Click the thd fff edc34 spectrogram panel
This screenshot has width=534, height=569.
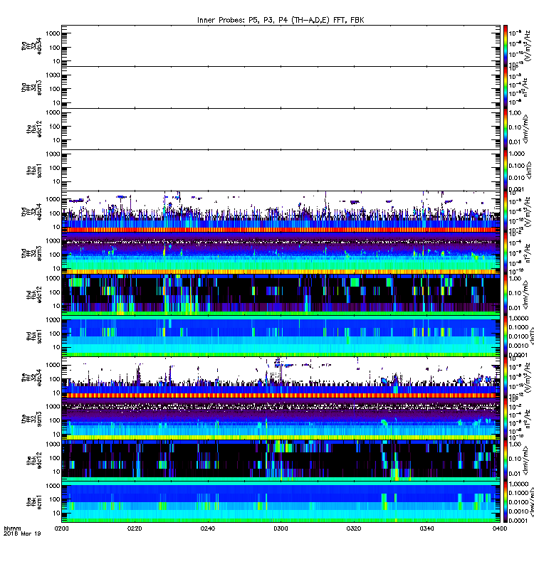(x=281, y=211)
